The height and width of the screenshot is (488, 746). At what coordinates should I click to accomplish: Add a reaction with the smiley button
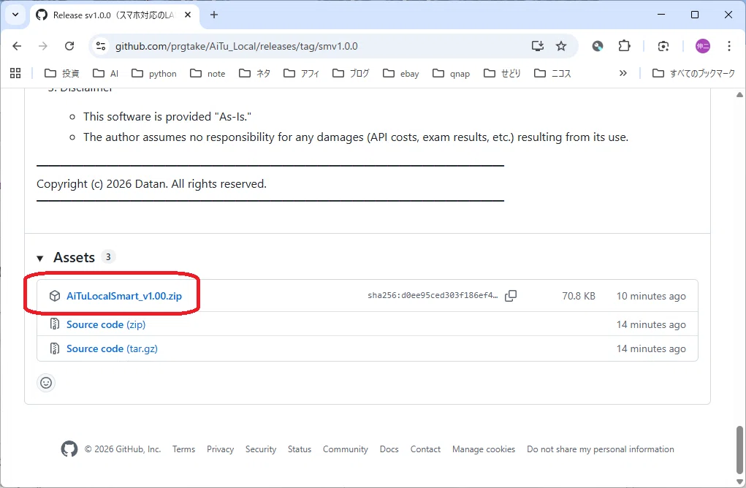pos(46,383)
